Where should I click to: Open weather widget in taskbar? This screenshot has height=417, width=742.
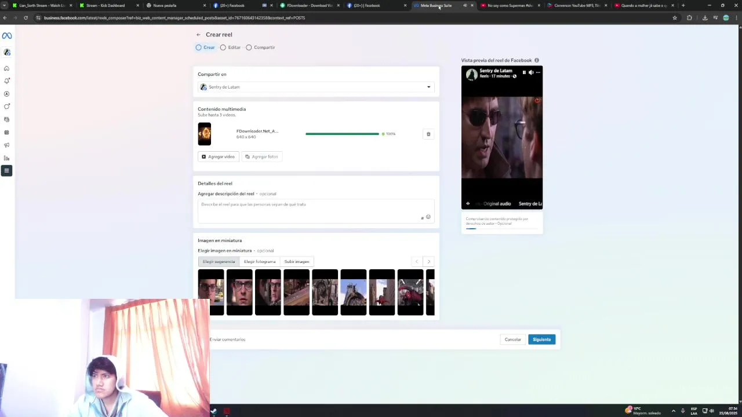[643, 411]
